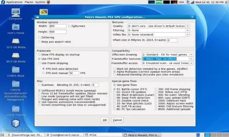Toggle the Scanlines checkbox

[x=39, y=85]
